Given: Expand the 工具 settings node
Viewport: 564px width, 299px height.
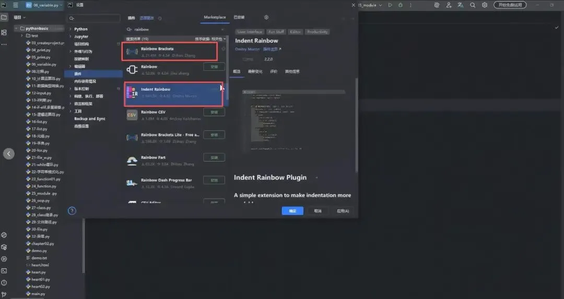Looking at the screenshot, I should (x=70, y=111).
